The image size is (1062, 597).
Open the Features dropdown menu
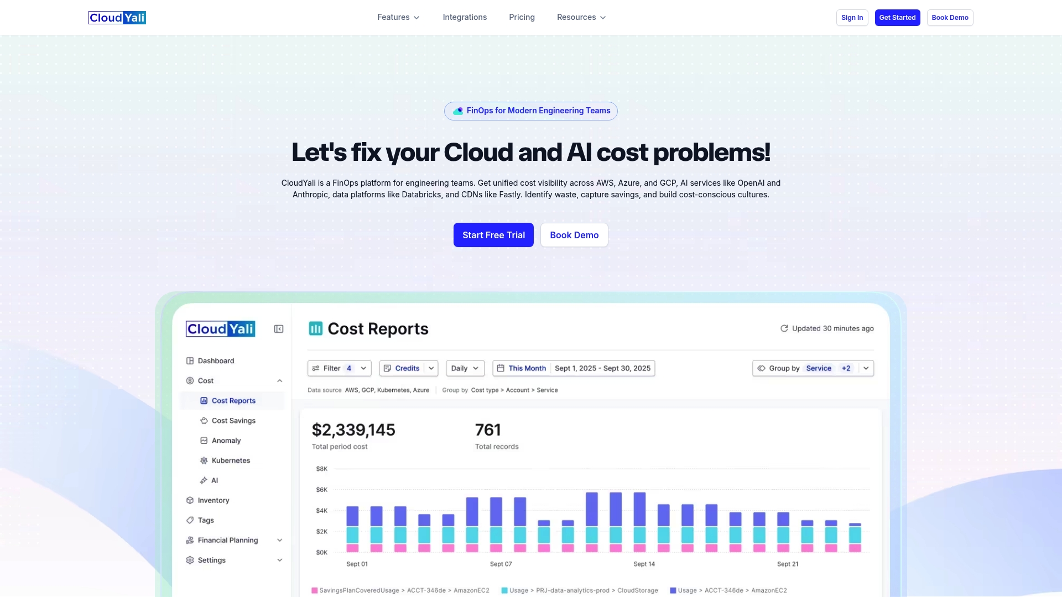point(398,18)
